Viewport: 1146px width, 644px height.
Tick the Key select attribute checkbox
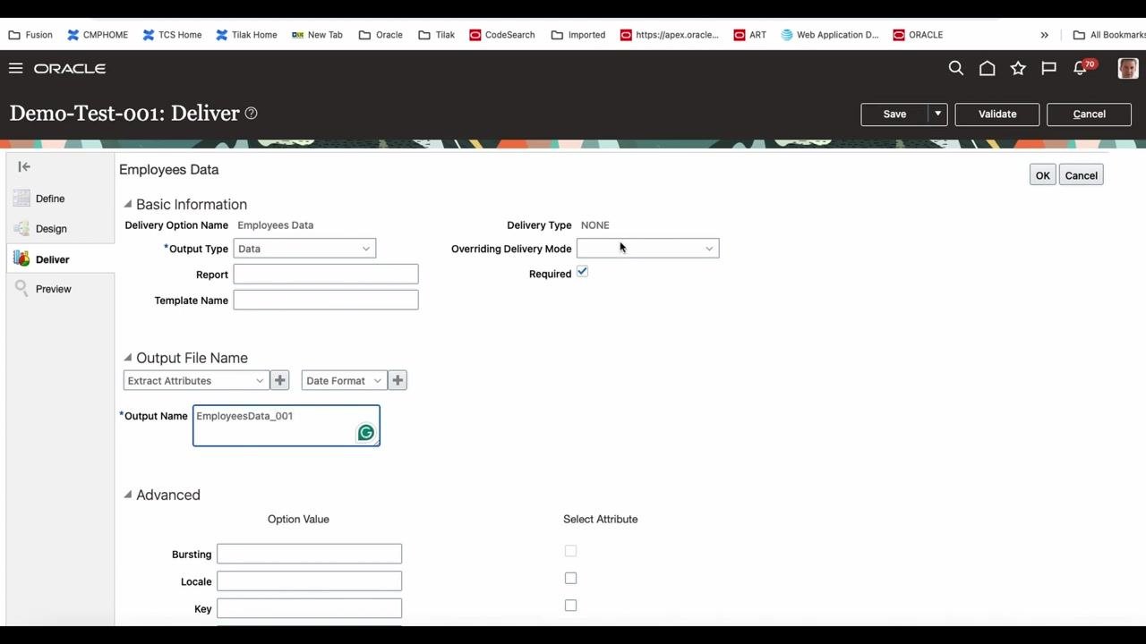point(570,606)
